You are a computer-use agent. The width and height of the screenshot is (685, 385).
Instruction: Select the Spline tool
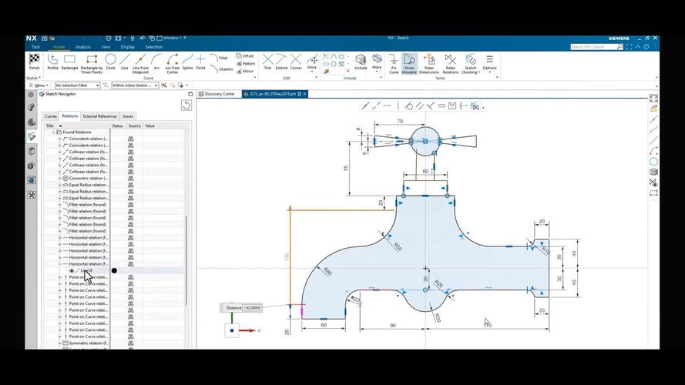coord(187,61)
